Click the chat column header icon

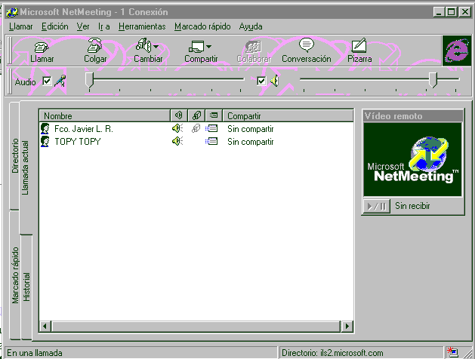[214, 115]
